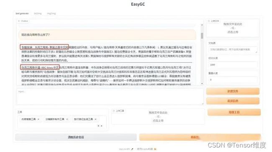Select the 内容搜索工具 tag text
This screenshot has width=272, height=152.
28,119
